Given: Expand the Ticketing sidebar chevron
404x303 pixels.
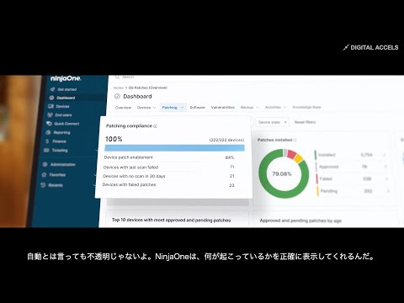Looking at the screenshot, I should click(x=97, y=151).
